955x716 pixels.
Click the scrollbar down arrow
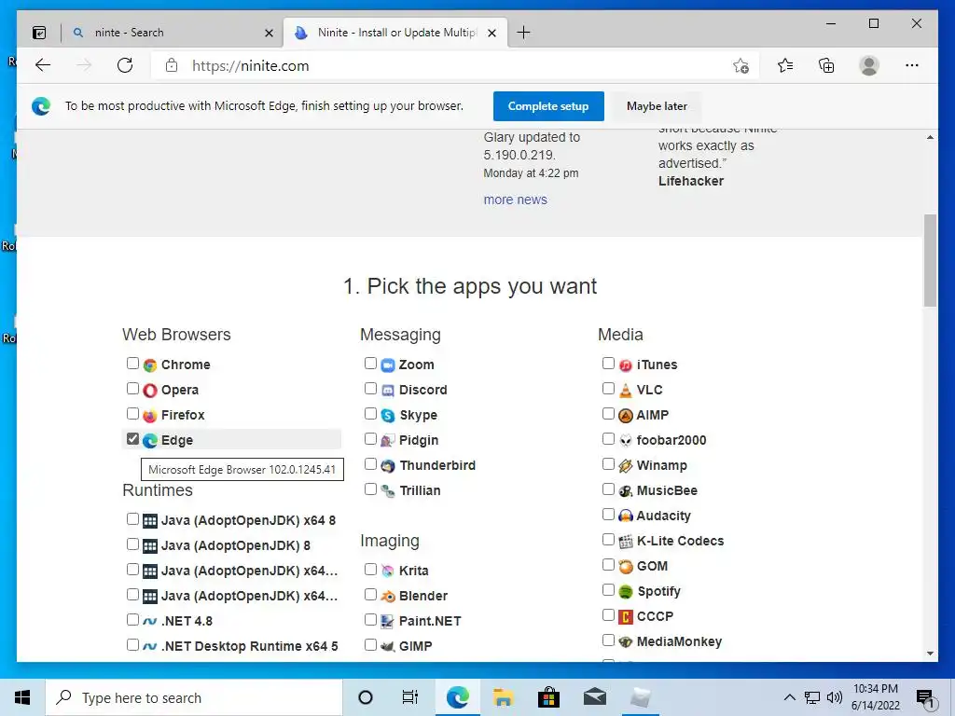930,654
